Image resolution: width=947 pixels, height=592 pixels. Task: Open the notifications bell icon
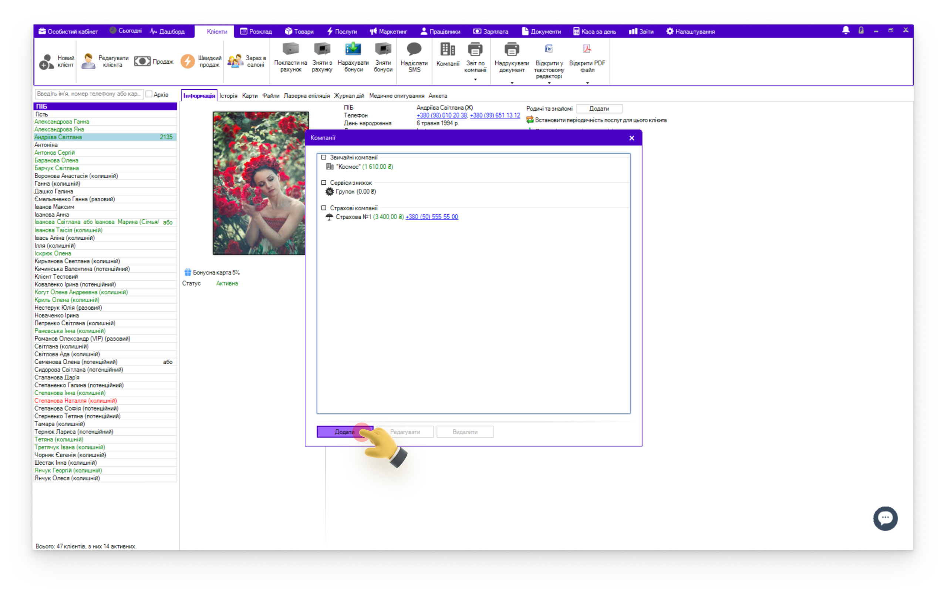[846, 31]
